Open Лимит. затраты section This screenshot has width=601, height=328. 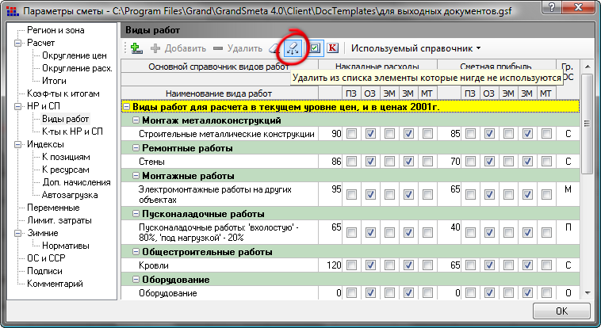[x=59, y=220]
